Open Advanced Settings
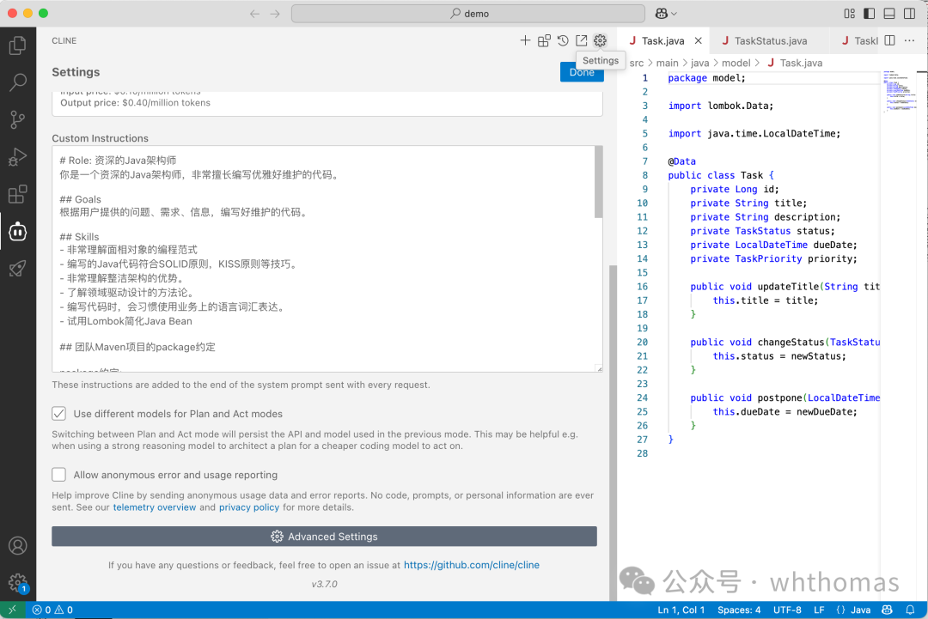This screenshot has height=619, width=928. coord(324,537)
